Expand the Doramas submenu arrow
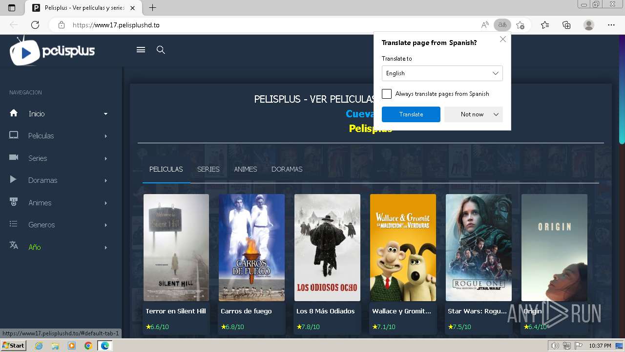 [x=105, y=180]
